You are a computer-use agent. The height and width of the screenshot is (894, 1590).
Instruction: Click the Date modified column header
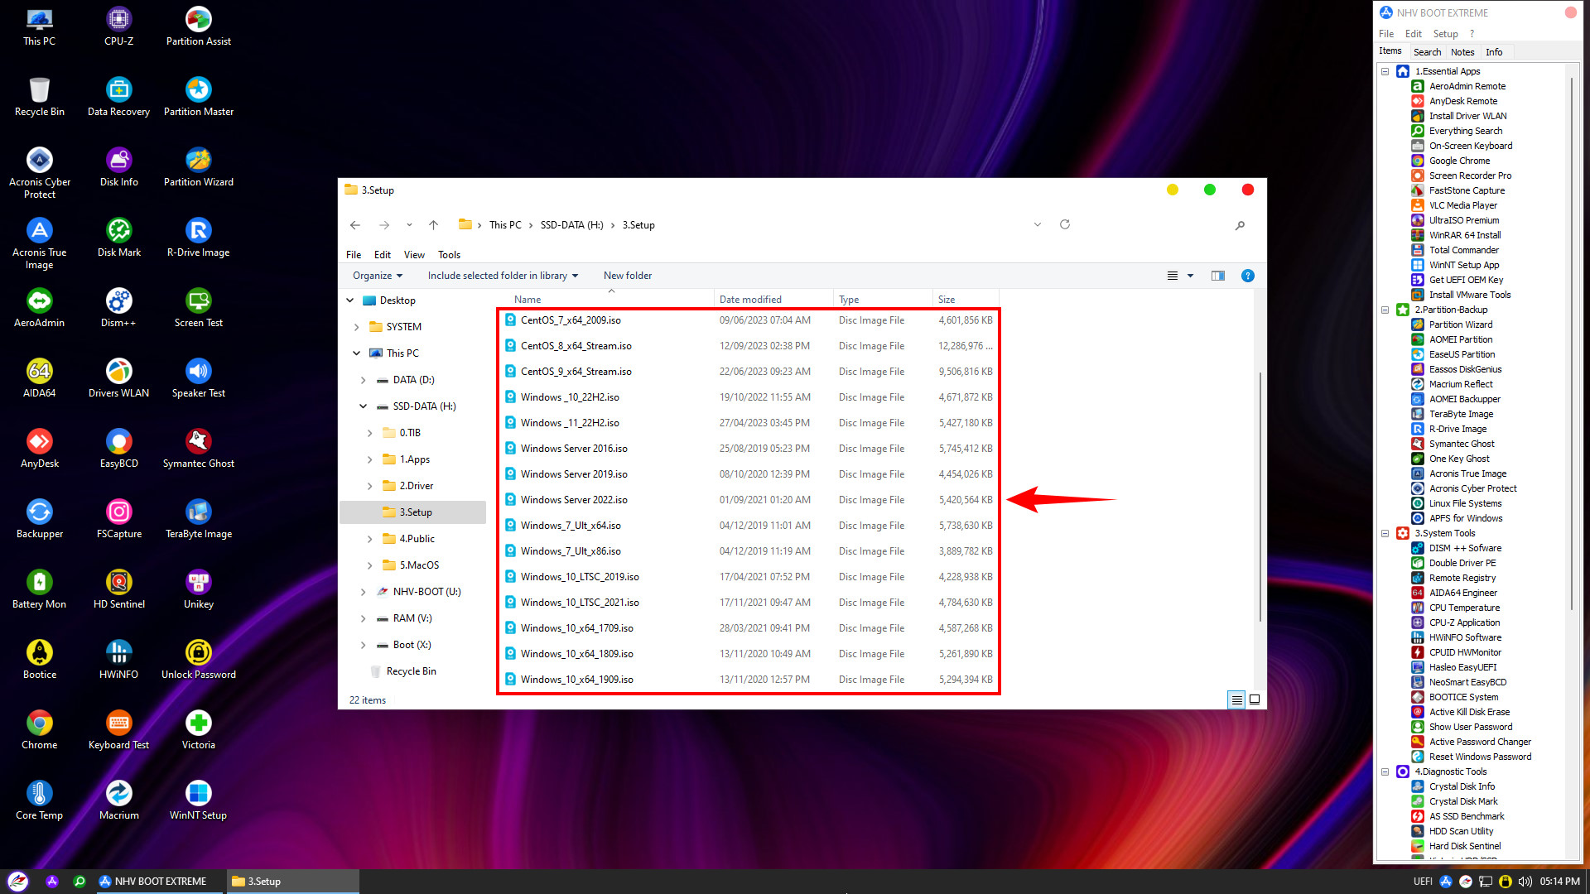[x=750, y=300]
